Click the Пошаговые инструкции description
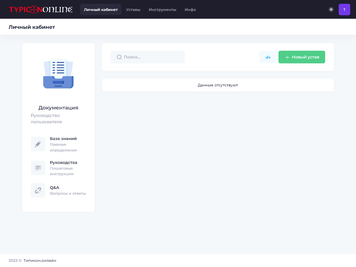This screenshot has height=267, width=356. coord(62,171)
